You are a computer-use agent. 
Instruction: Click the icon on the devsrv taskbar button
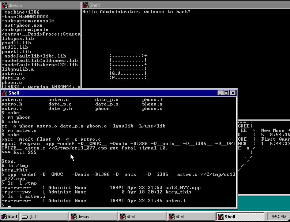74,217
